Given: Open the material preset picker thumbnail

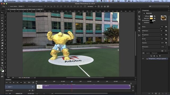Looking at the screenshot, I should point(164,18).
